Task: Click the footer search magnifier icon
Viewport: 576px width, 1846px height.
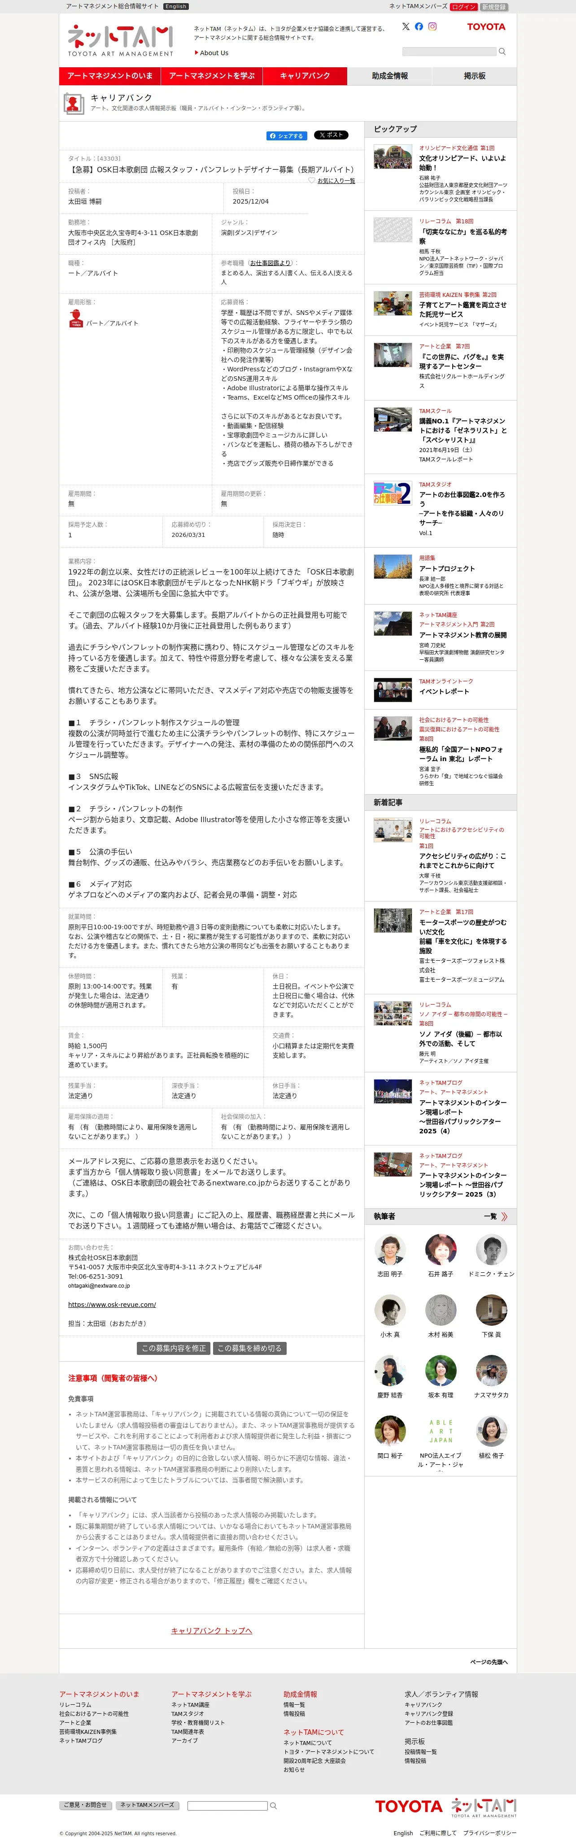Action: (x=273, y=1806)
